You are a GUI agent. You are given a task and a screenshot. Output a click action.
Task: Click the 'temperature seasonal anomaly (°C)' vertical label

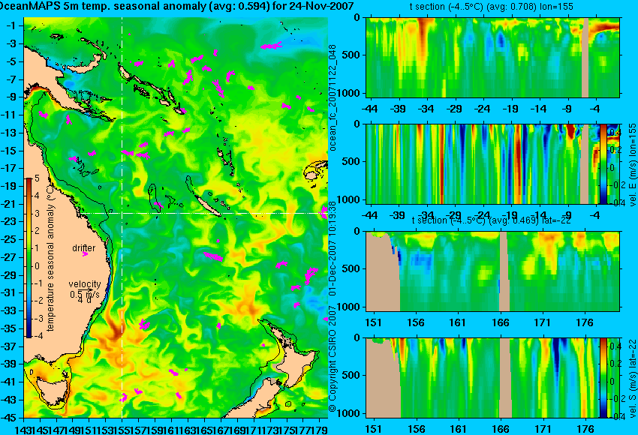50,259
